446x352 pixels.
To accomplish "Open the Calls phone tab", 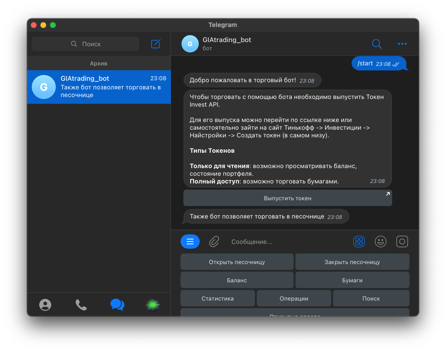I will [81, 305].
